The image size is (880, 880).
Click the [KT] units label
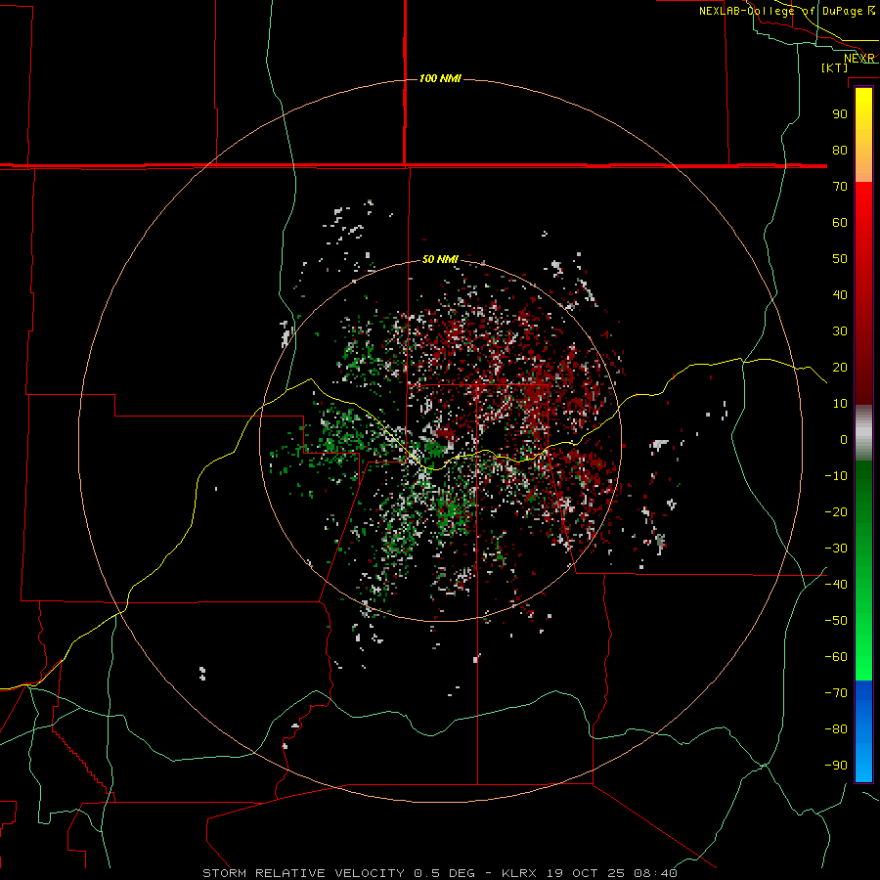835,67
